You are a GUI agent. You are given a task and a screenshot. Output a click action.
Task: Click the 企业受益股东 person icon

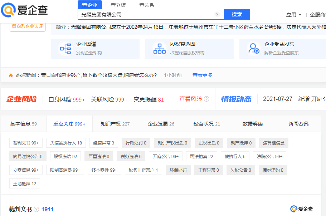coord(254,49)
